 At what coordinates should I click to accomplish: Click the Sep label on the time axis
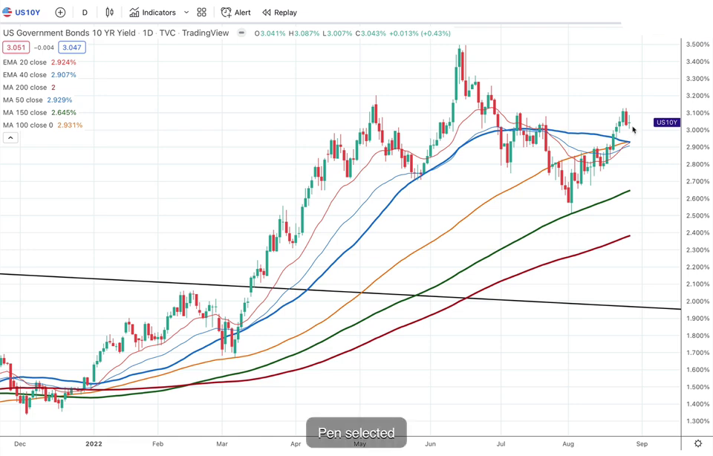(642, 443)
